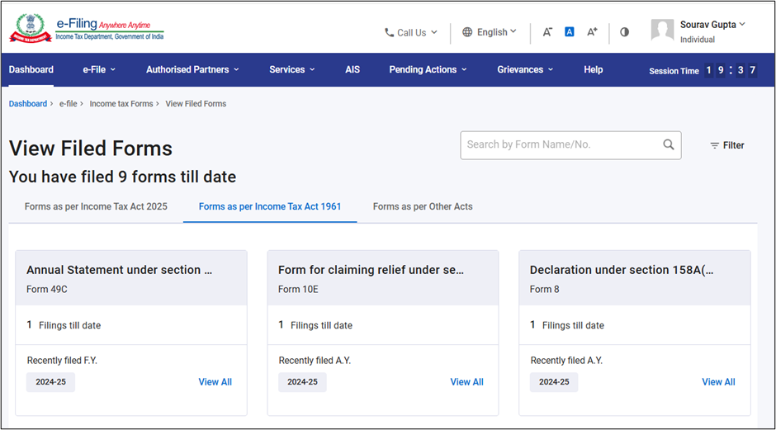
Task: Click AIS in the navigation bar
Action: [x=353, y=70]
